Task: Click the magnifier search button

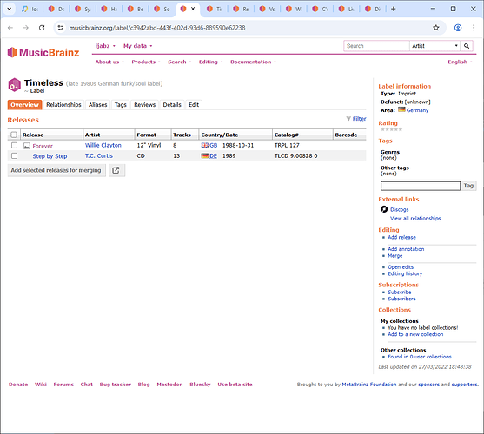Action: [x=467, y=46]
